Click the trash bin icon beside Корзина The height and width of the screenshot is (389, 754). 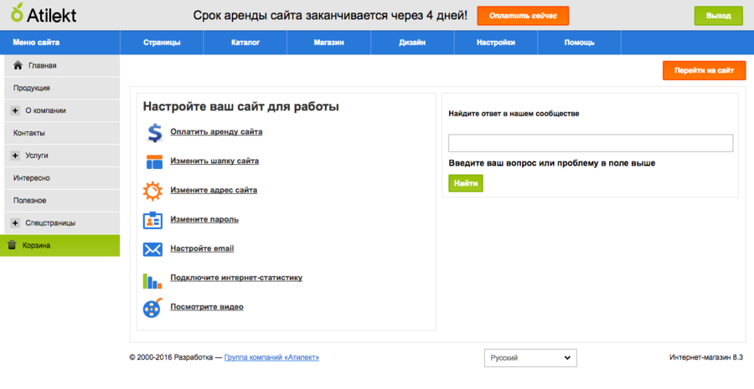click(12, 245)
